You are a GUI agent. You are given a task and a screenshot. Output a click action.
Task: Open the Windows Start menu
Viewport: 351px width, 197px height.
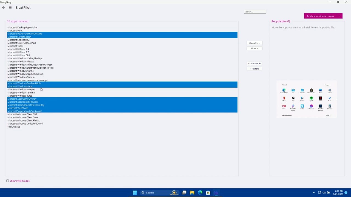(135, 193)
